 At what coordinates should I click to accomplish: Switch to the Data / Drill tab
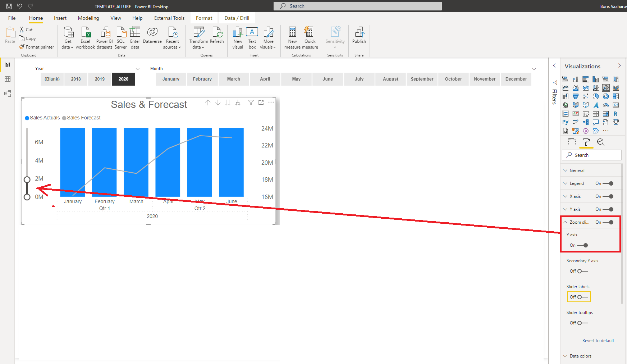(237, 18)
